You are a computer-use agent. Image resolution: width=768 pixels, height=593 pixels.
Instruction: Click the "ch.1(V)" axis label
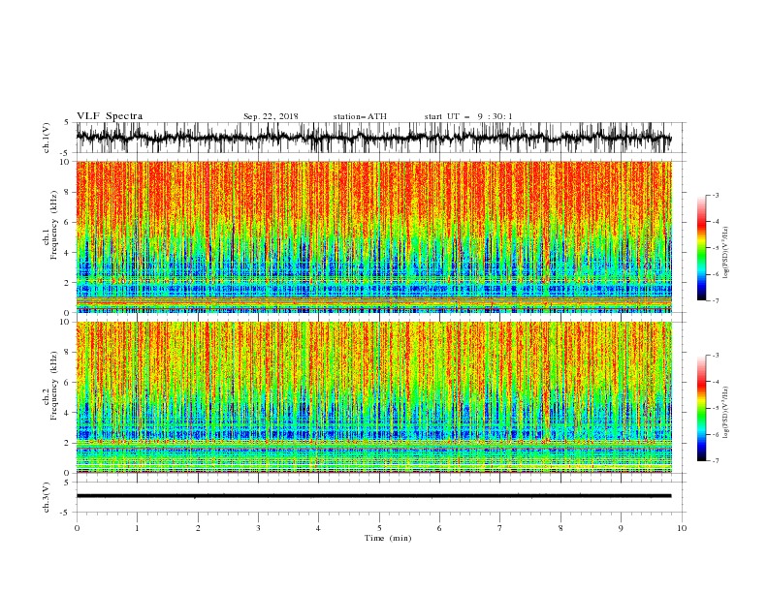(x=46, y=138)
